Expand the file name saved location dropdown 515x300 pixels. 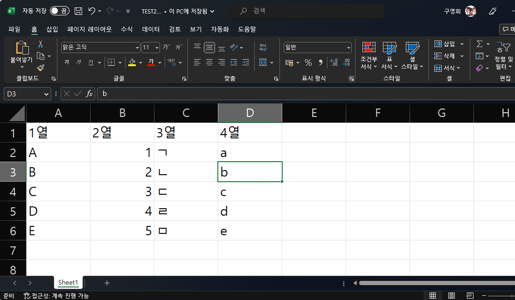click(x=212, y=11)
